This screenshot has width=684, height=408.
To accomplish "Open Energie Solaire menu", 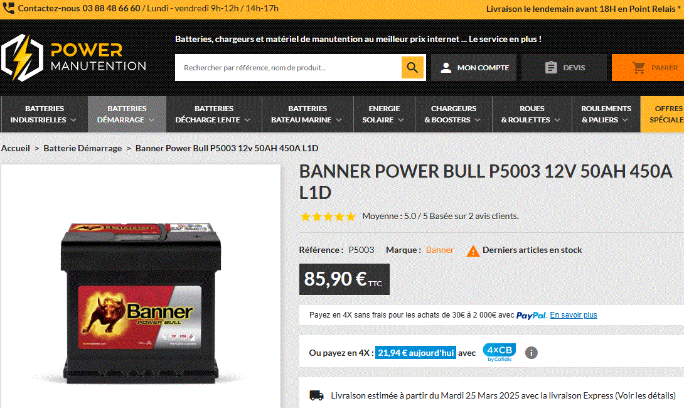I will click(384, 114).
